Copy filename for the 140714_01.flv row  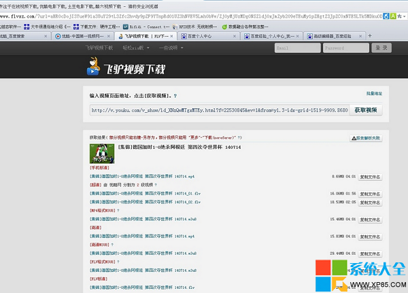[x=370, y=194]
